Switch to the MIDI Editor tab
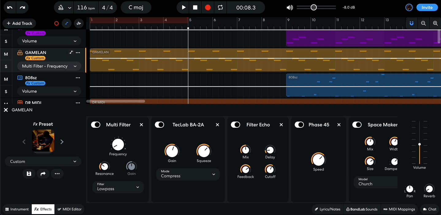The width and height of the screenshot is (441, 215). [x=70, y=209]
